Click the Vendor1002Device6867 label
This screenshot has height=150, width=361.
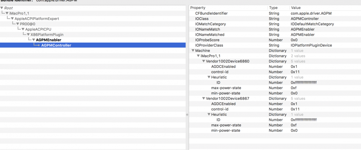[x=227, y=98]
